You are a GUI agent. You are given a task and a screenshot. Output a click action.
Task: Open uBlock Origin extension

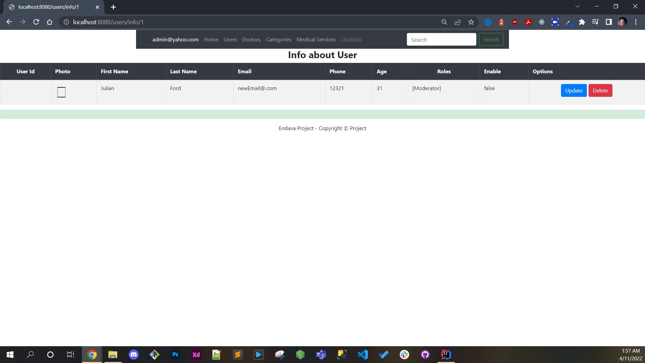pos(515,22)
